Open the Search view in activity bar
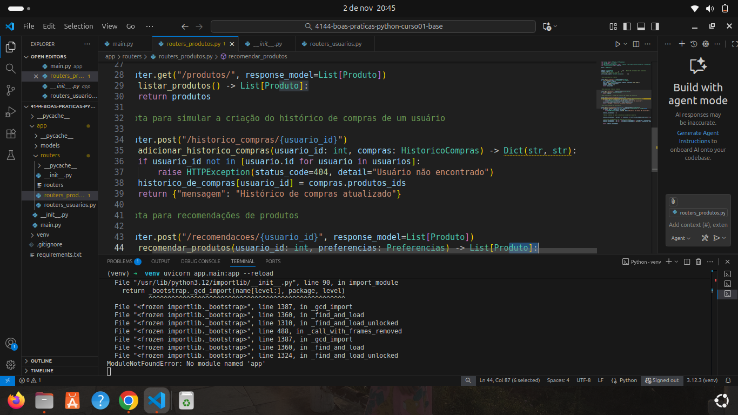This screenshot has height=415, width=738. tap(10, 68)
